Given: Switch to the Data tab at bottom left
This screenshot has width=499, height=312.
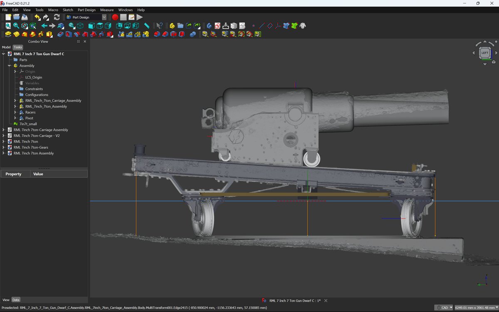Looking at the screenshot, I should coord(16,300).
